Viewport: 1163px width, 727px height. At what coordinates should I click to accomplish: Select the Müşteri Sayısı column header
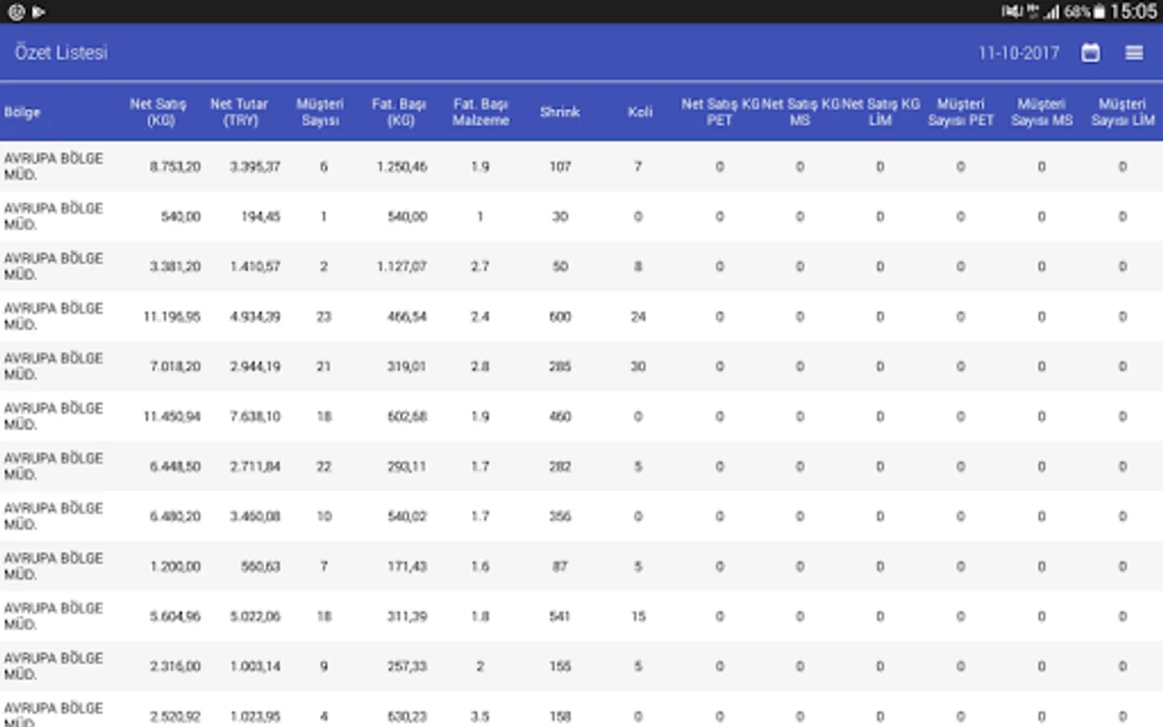click(320, 112)
